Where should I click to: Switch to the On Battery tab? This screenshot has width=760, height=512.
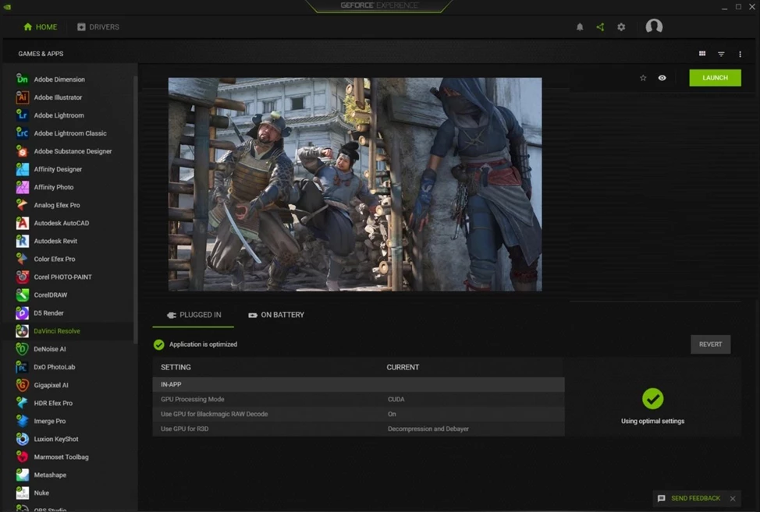coord(276,315)
